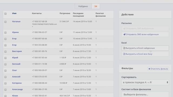Click the Отправить SMS всем найденным button
Viewport: 173px width, 97px height.
point(145,34)
